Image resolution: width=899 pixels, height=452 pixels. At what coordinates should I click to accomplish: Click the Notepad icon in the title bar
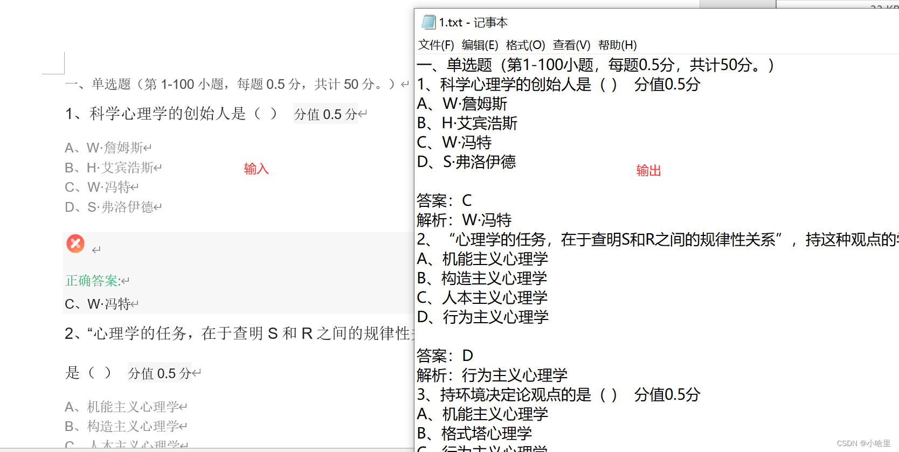coord(428,22)
